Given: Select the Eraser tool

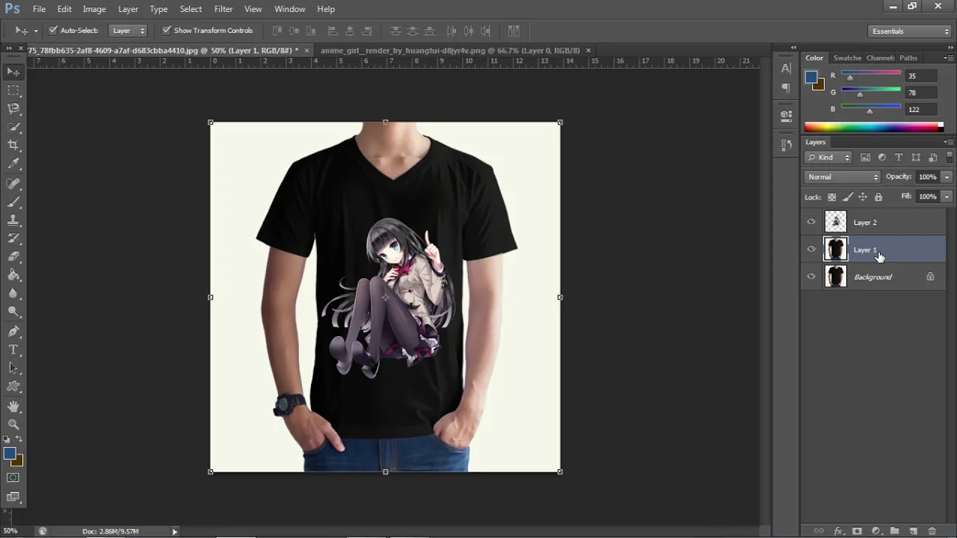Looking at the screenshot, I should tap(13, 257).
